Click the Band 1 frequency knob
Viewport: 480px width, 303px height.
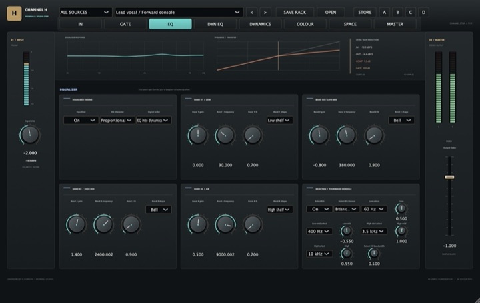[x=225, y=135]
